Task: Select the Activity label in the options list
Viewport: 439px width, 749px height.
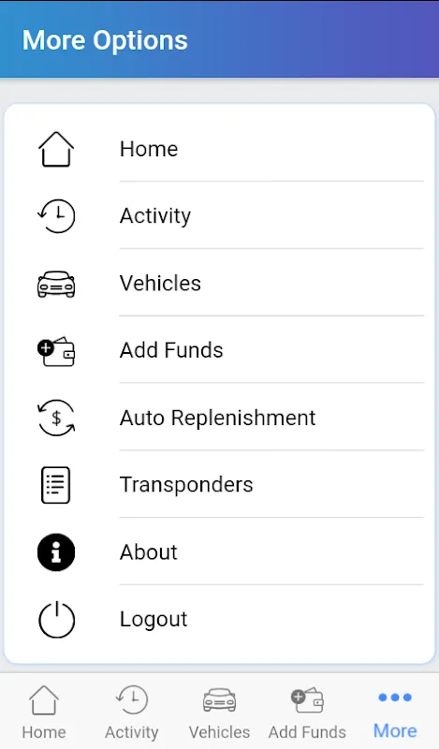Action: (155, 216)
